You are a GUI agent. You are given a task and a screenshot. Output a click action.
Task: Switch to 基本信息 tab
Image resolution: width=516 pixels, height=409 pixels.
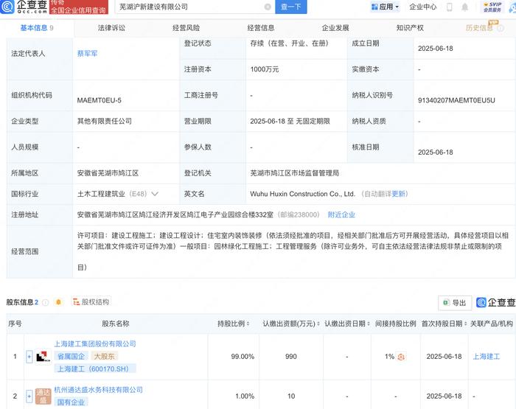point(37,28)
